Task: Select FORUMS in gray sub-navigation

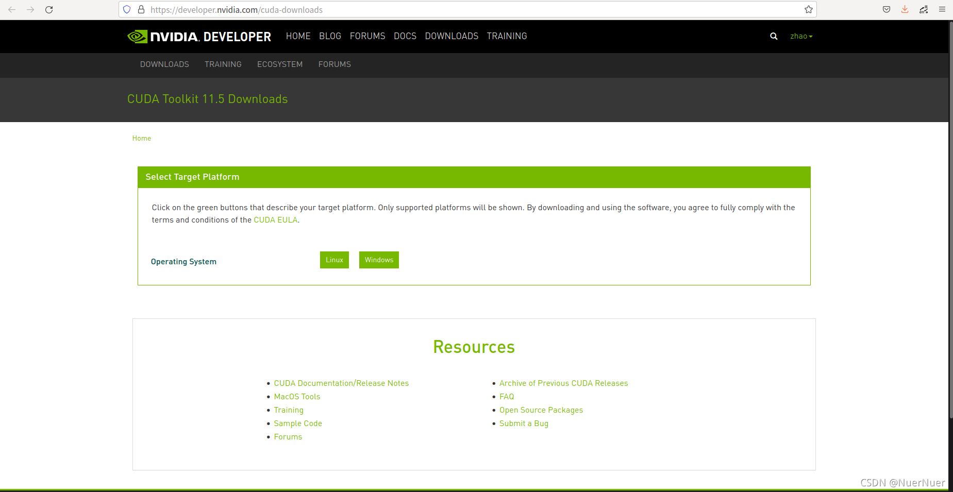Action: [x=335, y=64]
